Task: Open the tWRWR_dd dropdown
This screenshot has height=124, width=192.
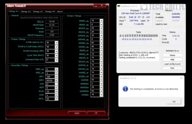Action: pyautogui.click(x=101, y=69)
